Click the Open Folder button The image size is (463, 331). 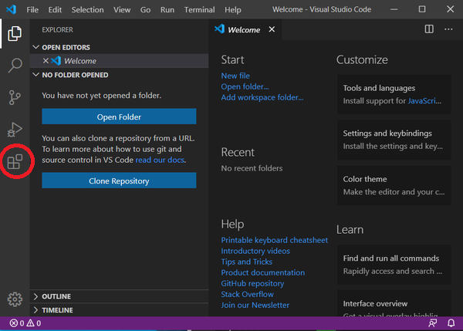coord(119,117)
